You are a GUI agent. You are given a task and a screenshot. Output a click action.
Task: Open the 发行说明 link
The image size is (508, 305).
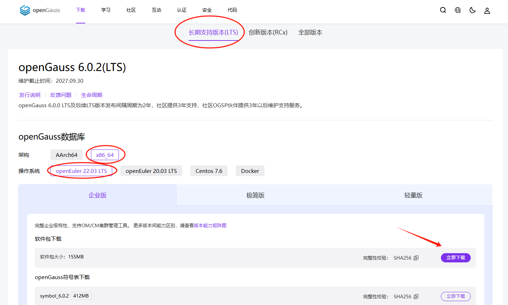point(30,95)
